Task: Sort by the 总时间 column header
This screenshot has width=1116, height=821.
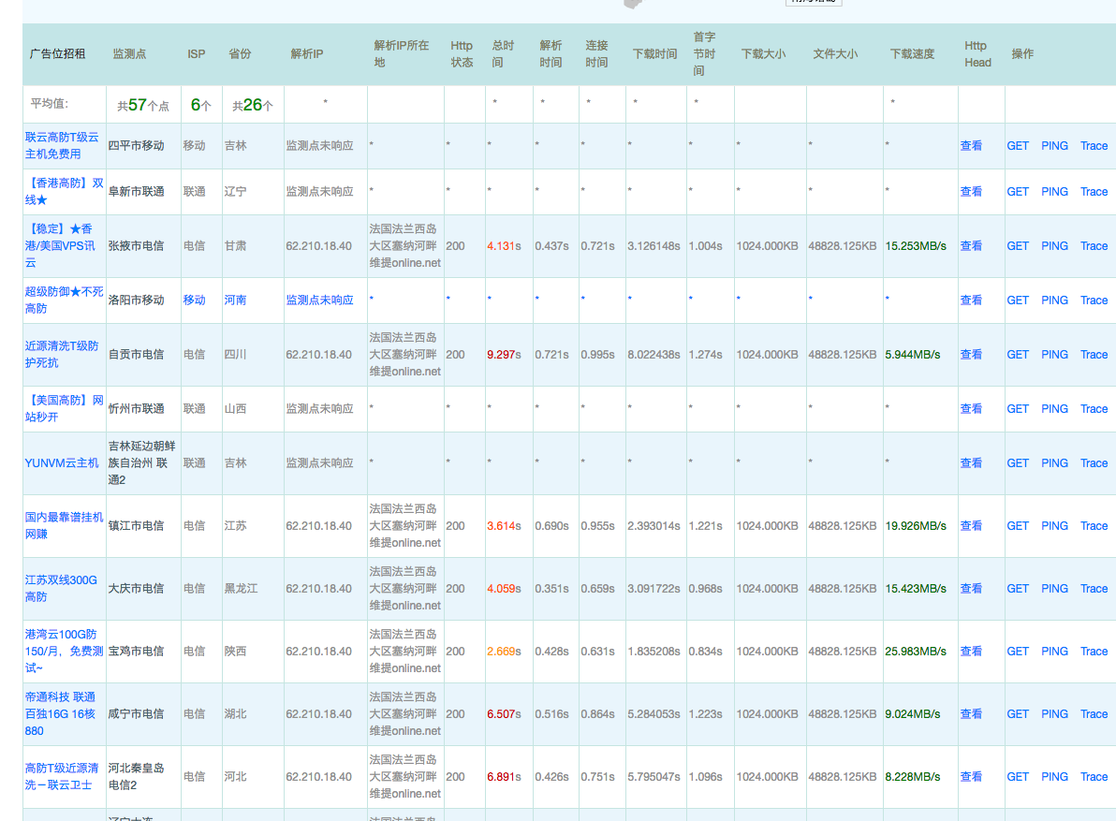Action: pyautogui.click(x=503, y=54)
